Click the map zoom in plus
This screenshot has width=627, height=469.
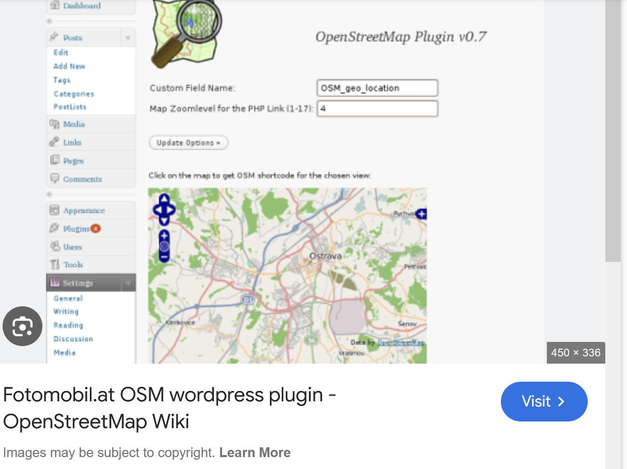(164, 237)
